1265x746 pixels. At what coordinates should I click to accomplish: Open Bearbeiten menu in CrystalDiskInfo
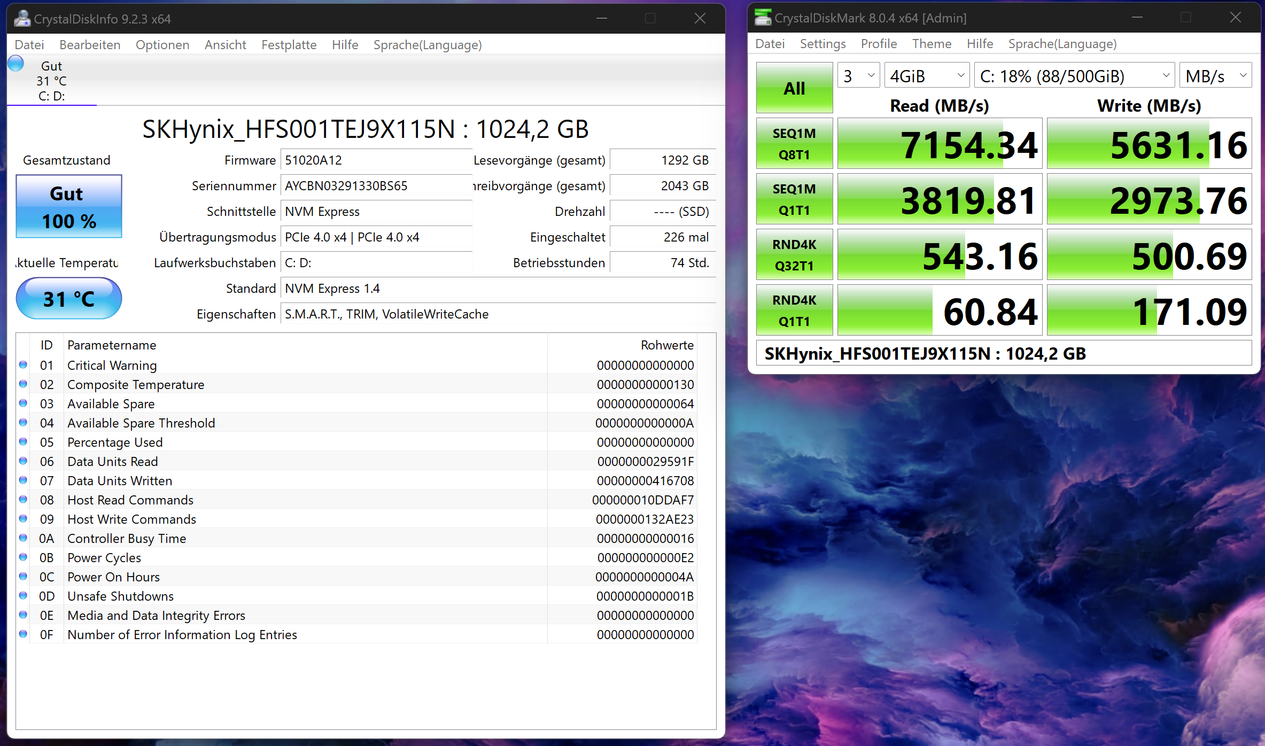pyautogui.click(x=90, y=45)
